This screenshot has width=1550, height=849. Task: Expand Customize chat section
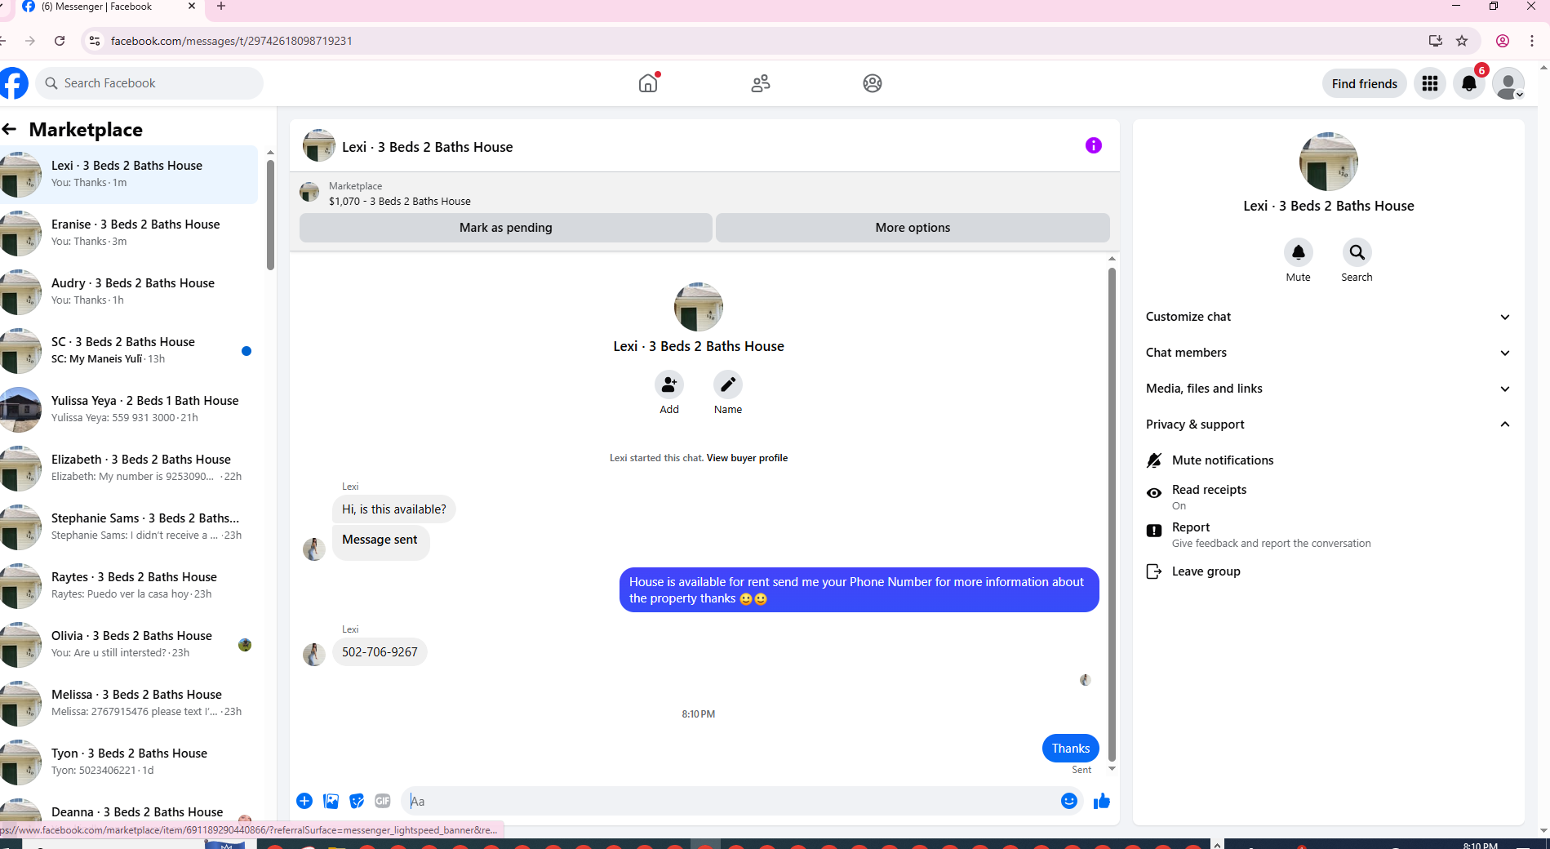point(1328,317)
